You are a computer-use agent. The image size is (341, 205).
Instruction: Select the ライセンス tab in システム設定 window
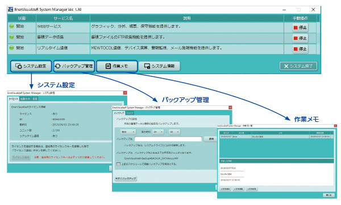14,99
